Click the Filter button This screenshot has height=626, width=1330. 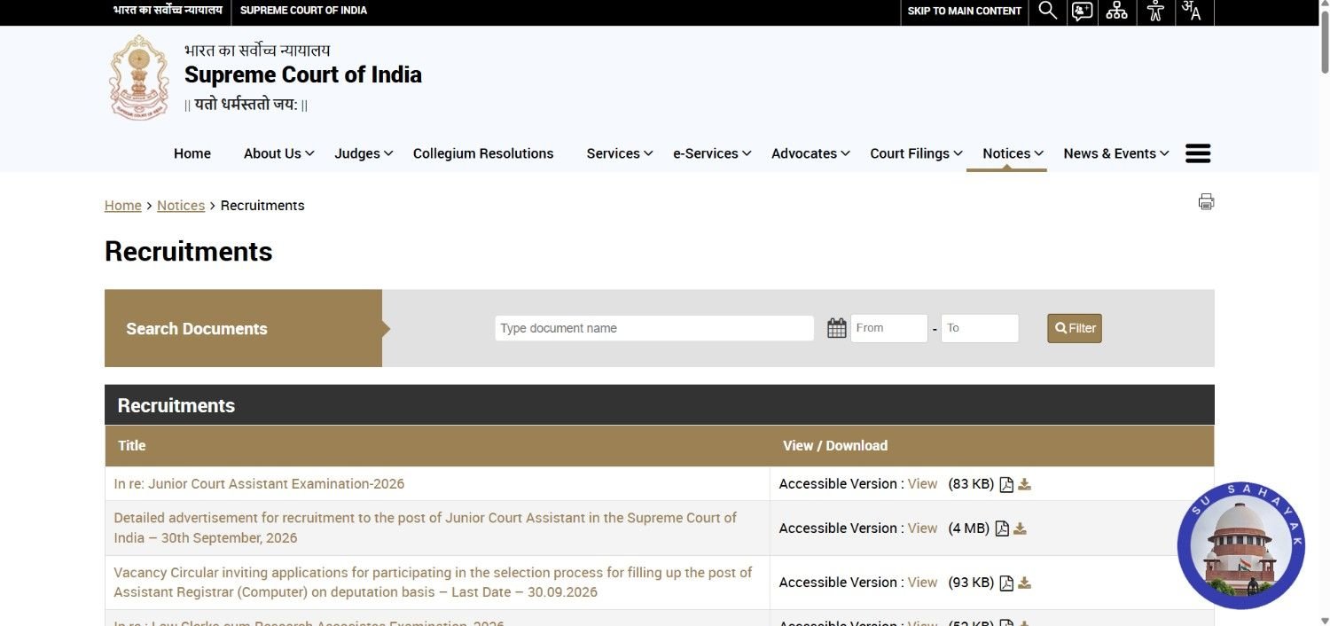point(1075,328)
